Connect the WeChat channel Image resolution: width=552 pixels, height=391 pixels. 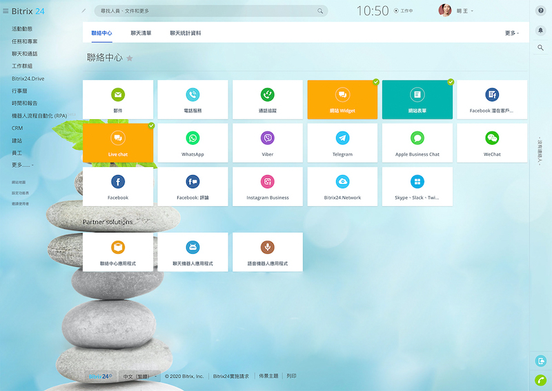click(x=492, y=143)
